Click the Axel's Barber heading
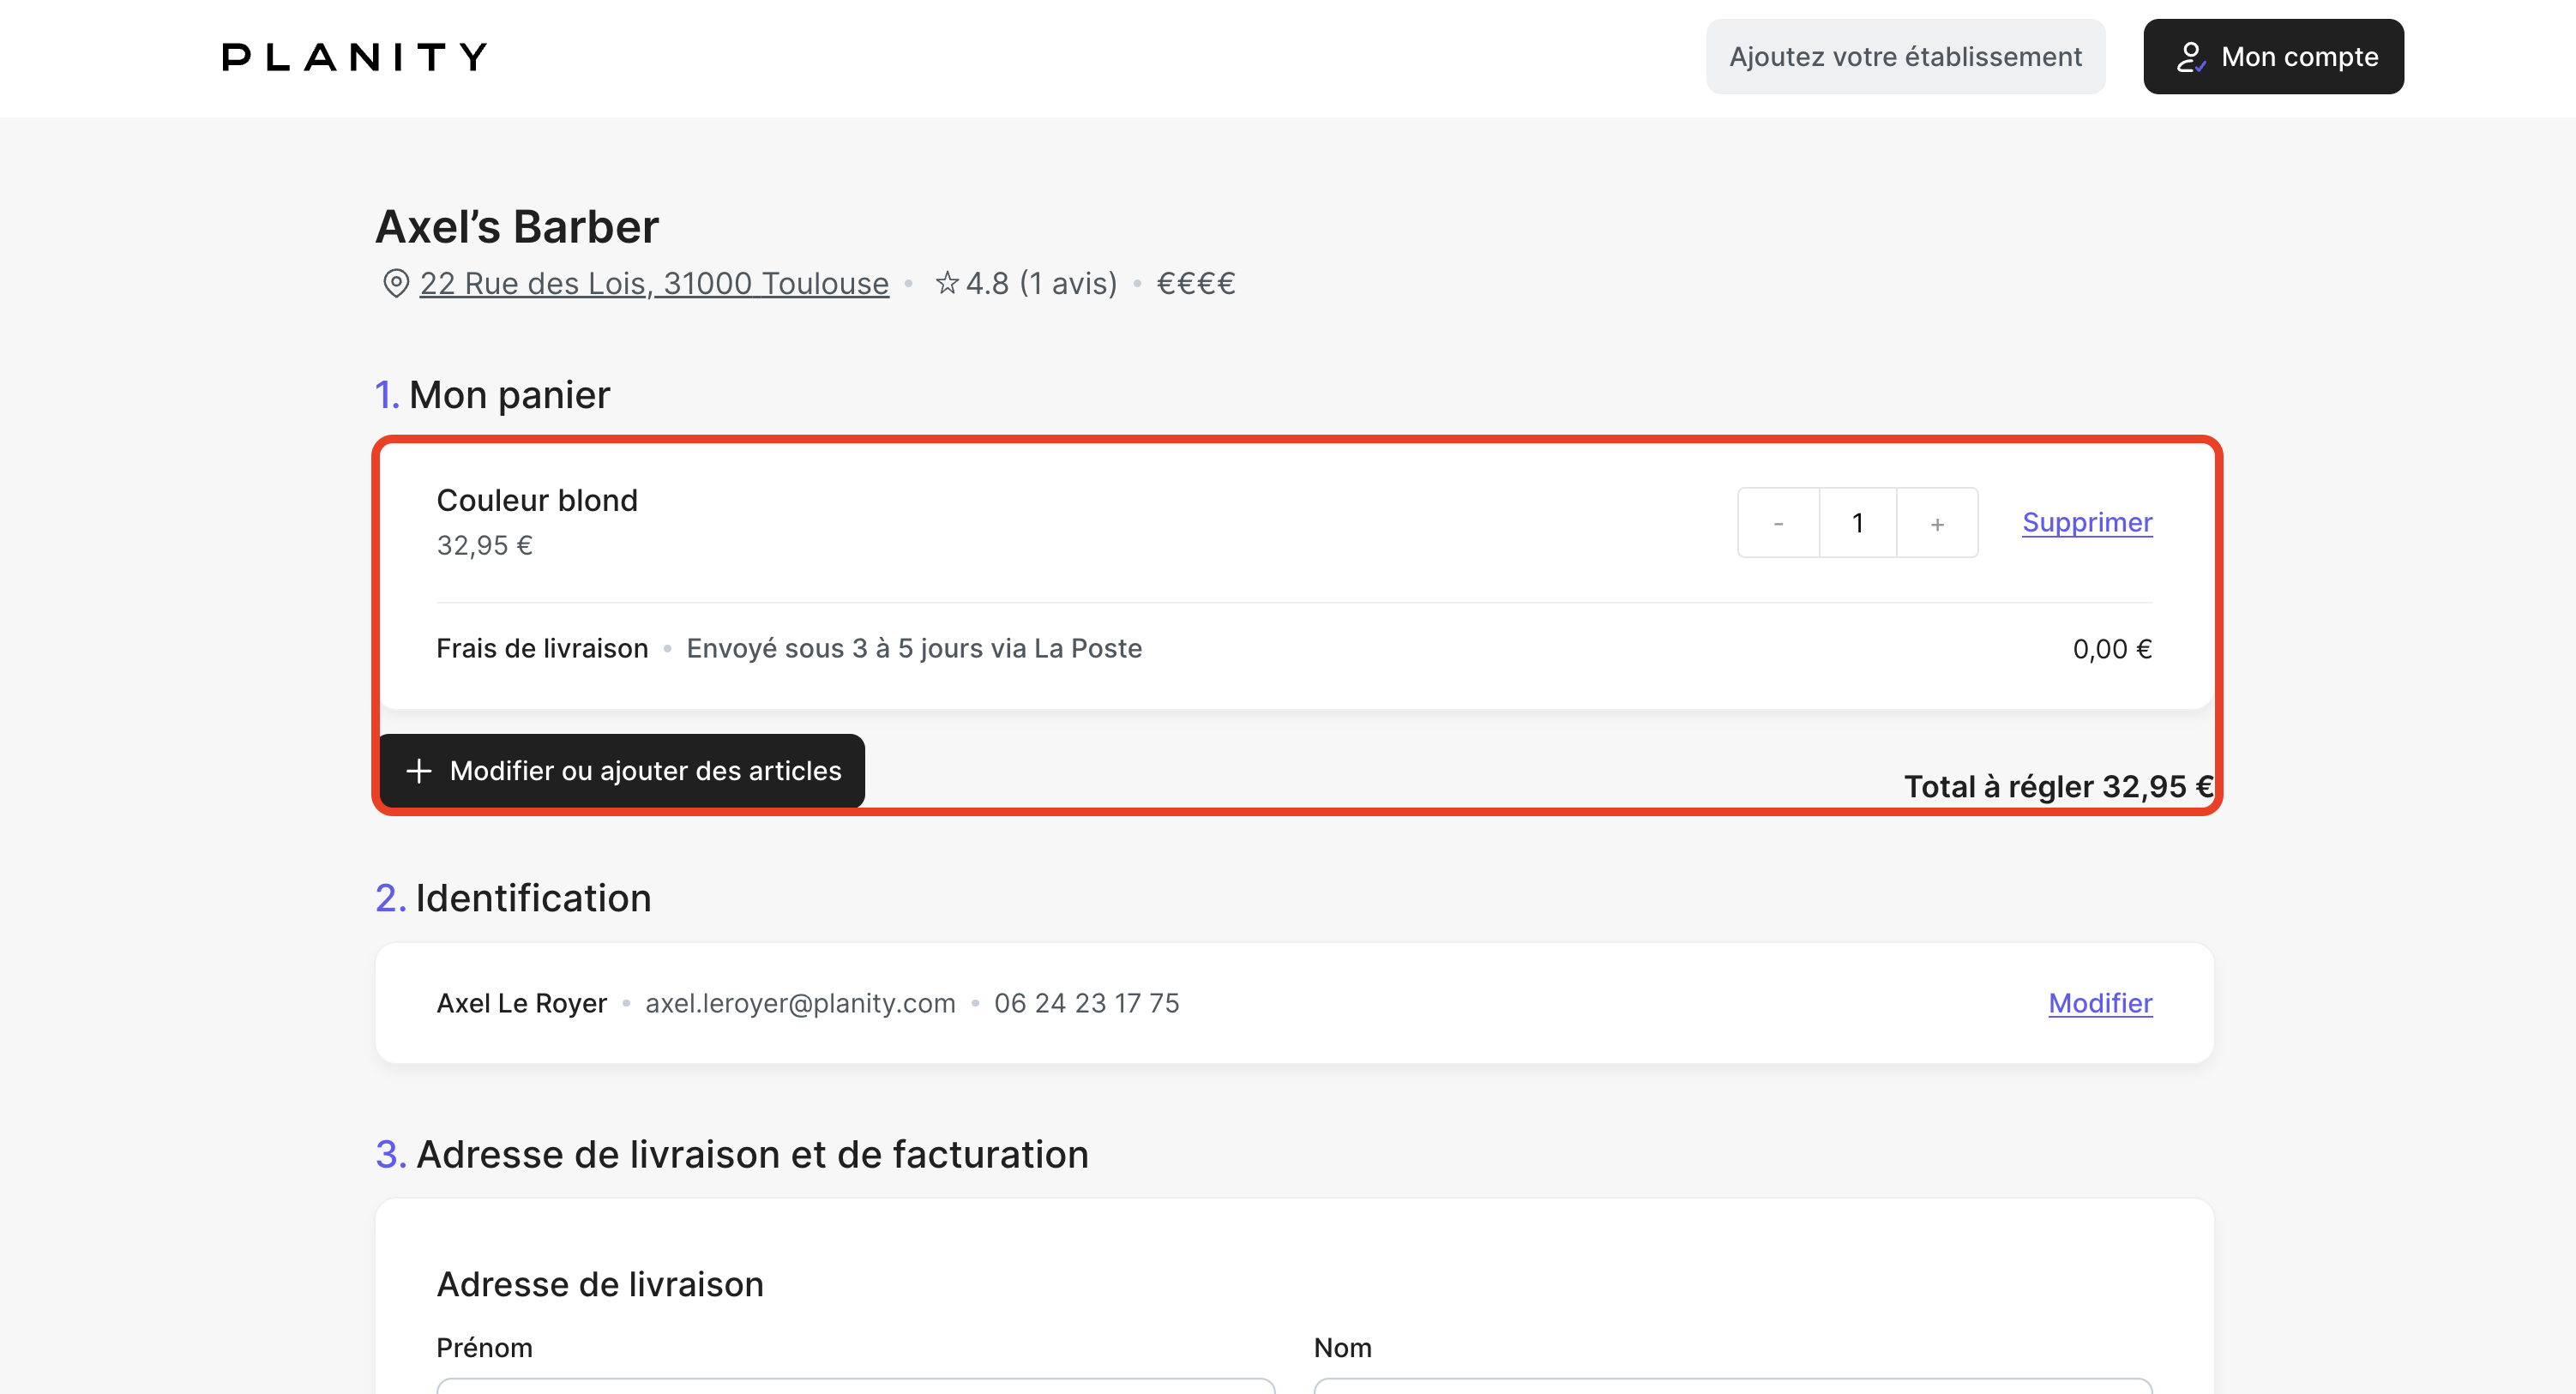2576x1394 pixels. coord(517,227)
